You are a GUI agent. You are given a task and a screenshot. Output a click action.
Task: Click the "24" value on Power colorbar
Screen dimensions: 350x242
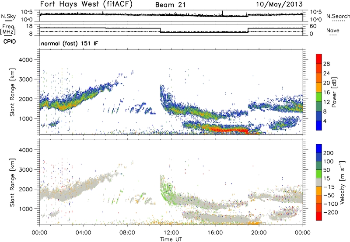(326, 73)
